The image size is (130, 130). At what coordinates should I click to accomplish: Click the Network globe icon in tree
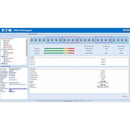point(3,63)
